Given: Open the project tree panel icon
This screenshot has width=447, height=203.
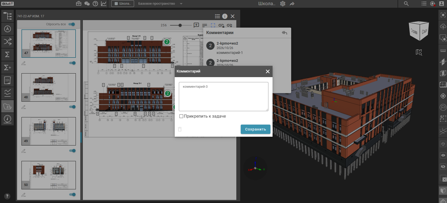Looking at the screenshot, I should point(8,16).
